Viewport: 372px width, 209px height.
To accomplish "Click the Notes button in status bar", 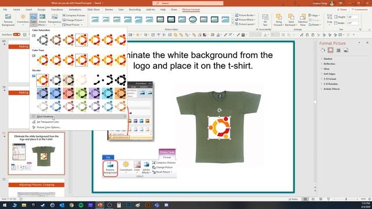I will coord(293,199).
